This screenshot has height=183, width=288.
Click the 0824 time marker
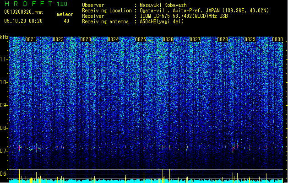113,39
